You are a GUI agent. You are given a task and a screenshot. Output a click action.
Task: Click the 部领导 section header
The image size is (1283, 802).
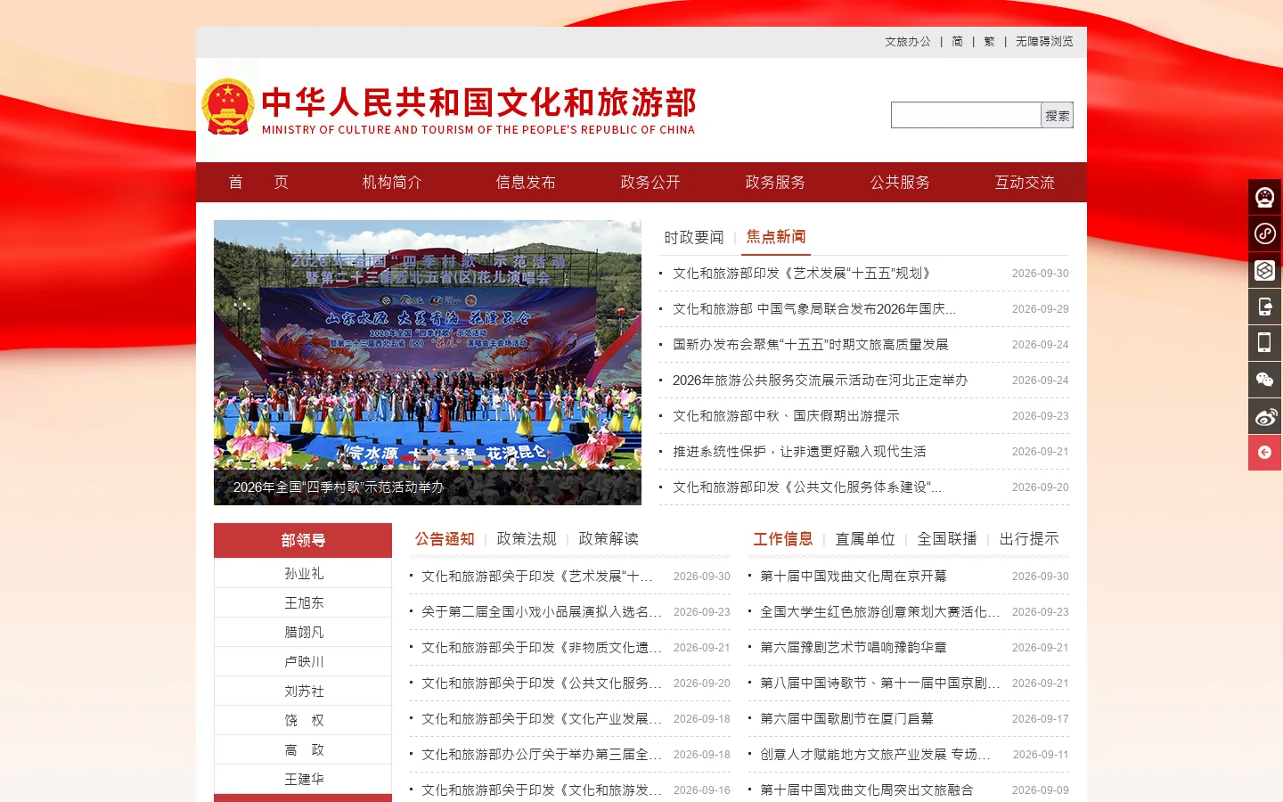coord(303,541)
